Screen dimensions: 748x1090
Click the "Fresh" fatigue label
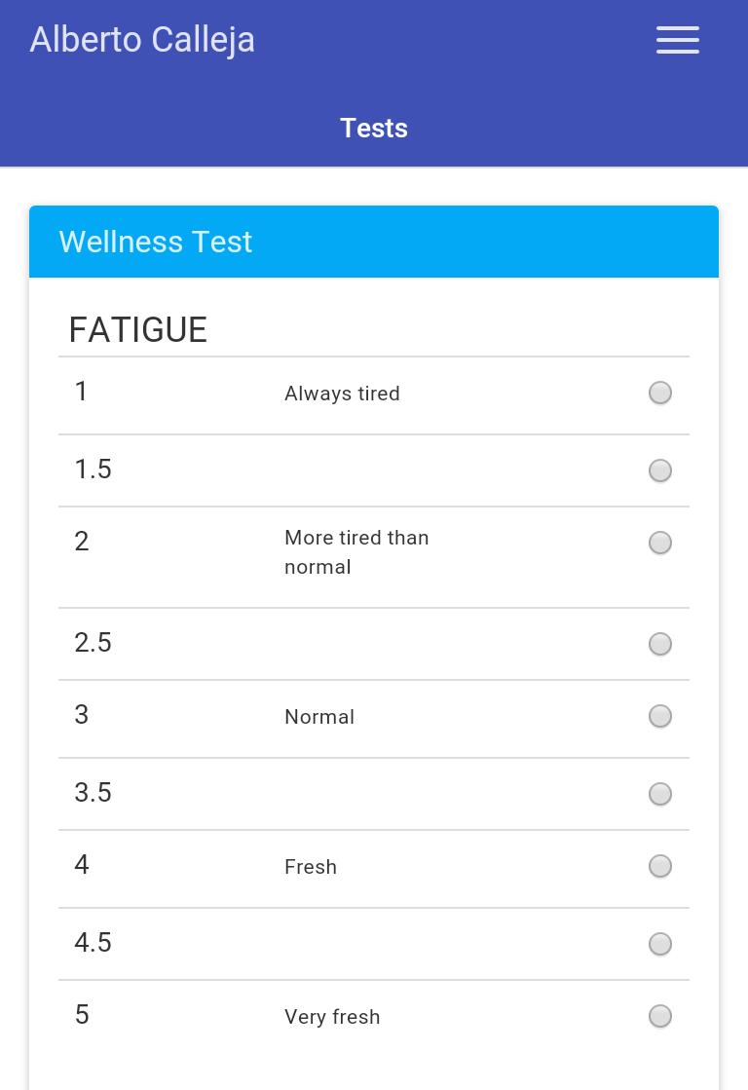click(311, 867)
